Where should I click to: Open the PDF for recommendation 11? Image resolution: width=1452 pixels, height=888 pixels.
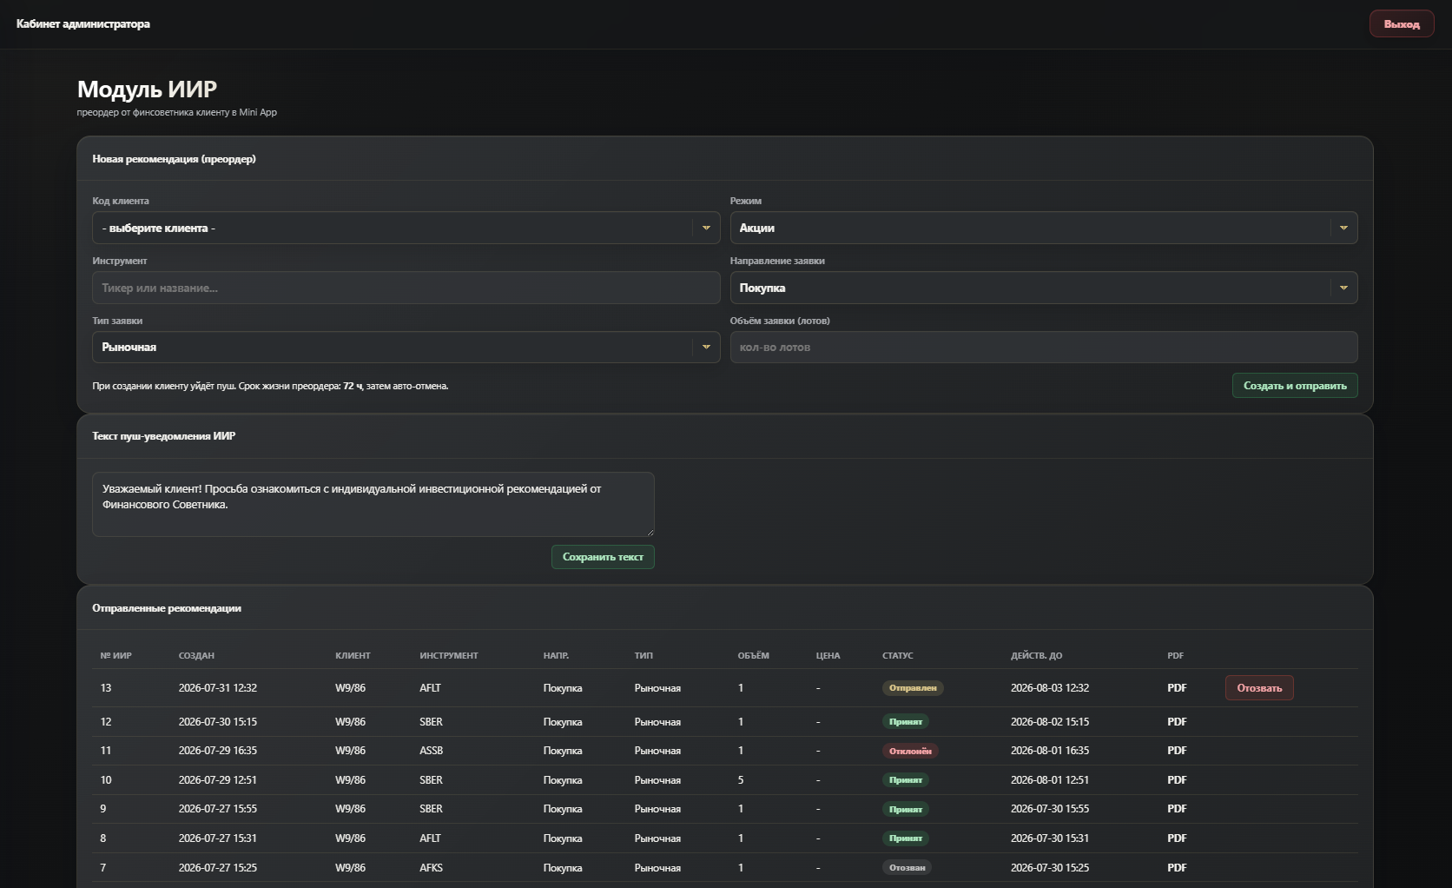coord(1177,750)
